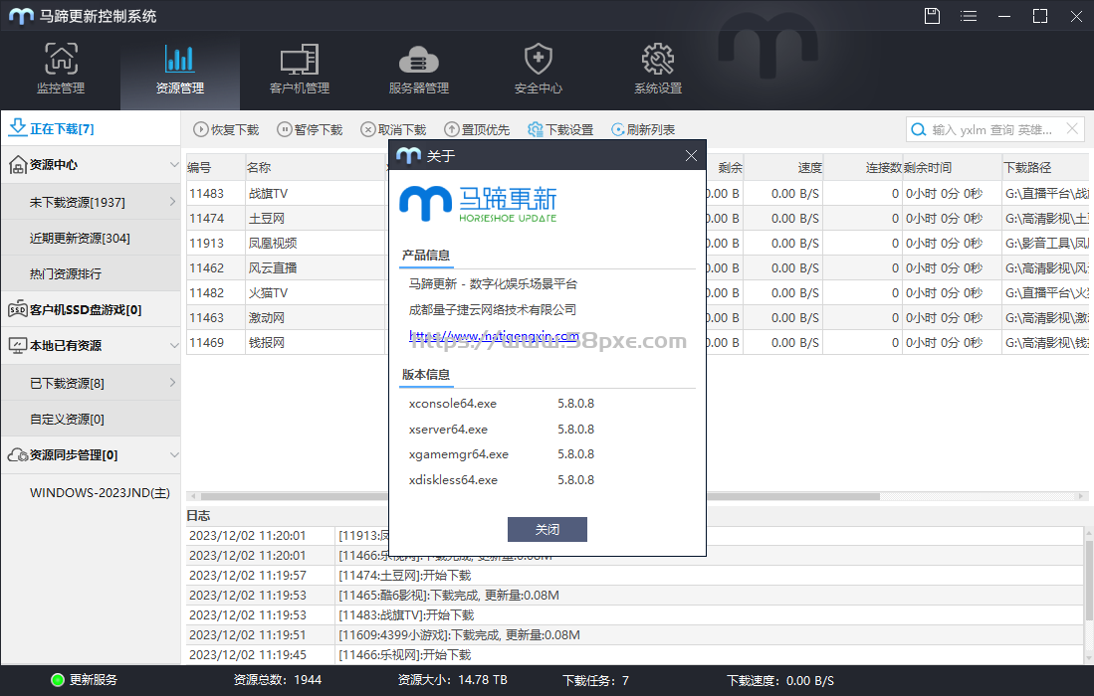Click the 资源中心 home icon
Viewport: 1094px width, 696px height.
(18, 165)
